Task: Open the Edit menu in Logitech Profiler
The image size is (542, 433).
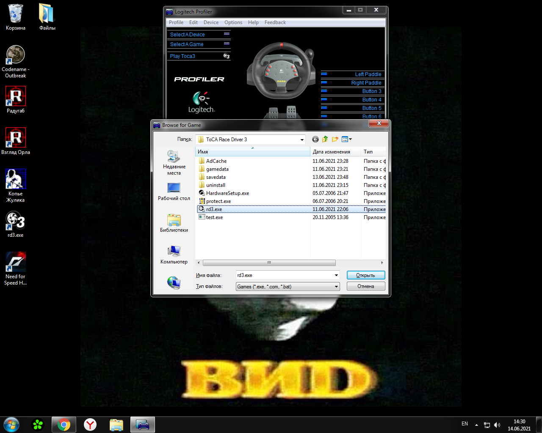Action: click(194, 22)
